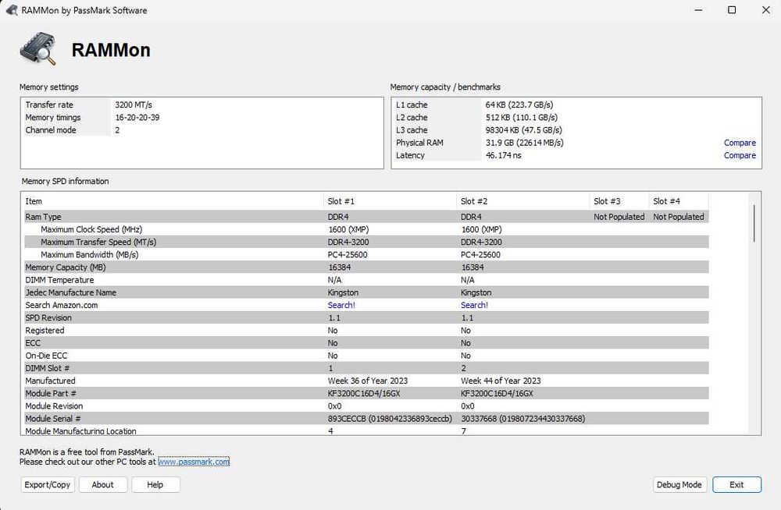This screenshot has width=781, height=510.
Task: Open the Export/Copy button
Action: pos(48,484)
